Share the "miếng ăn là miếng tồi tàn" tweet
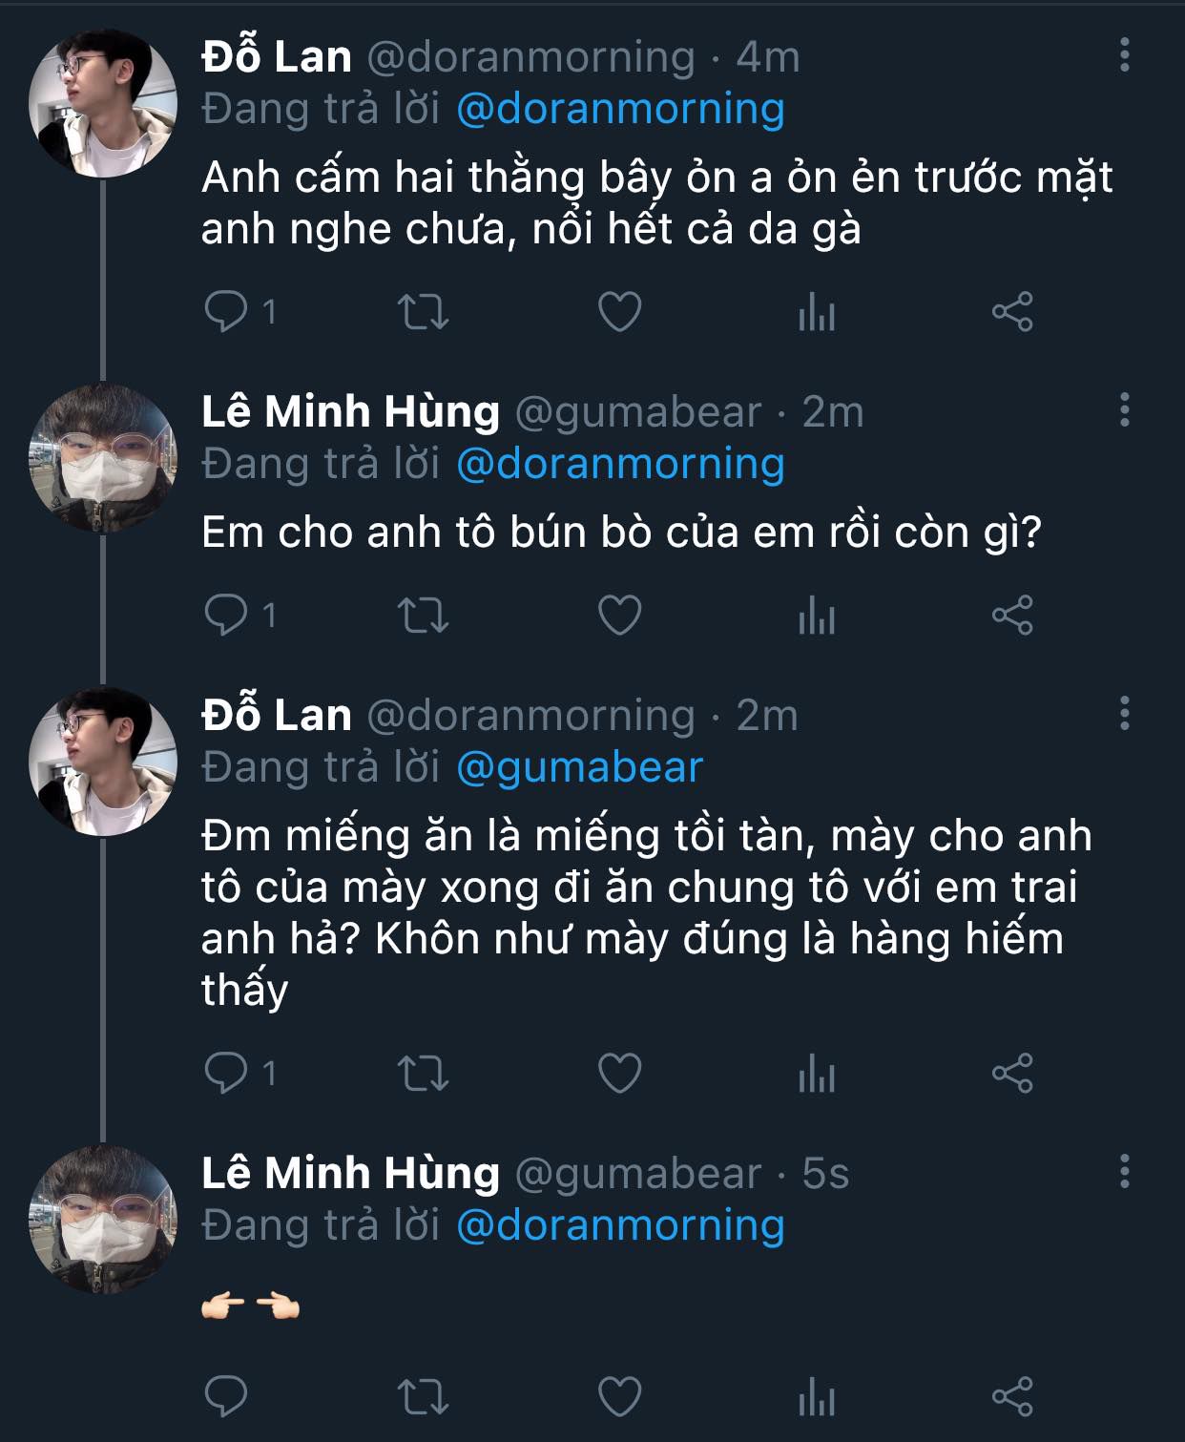 [x=1012, y=1074]
